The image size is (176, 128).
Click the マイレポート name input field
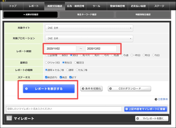[64, 109]
